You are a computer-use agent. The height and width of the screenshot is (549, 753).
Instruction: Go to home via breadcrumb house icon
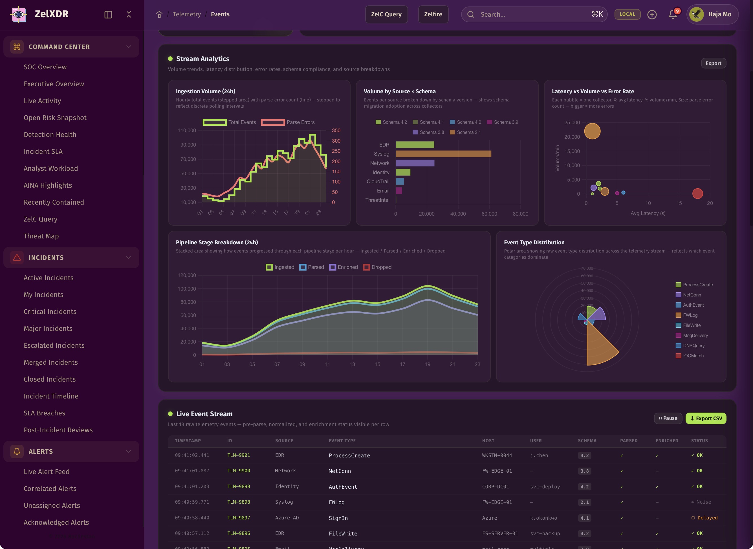click(159, 15)
